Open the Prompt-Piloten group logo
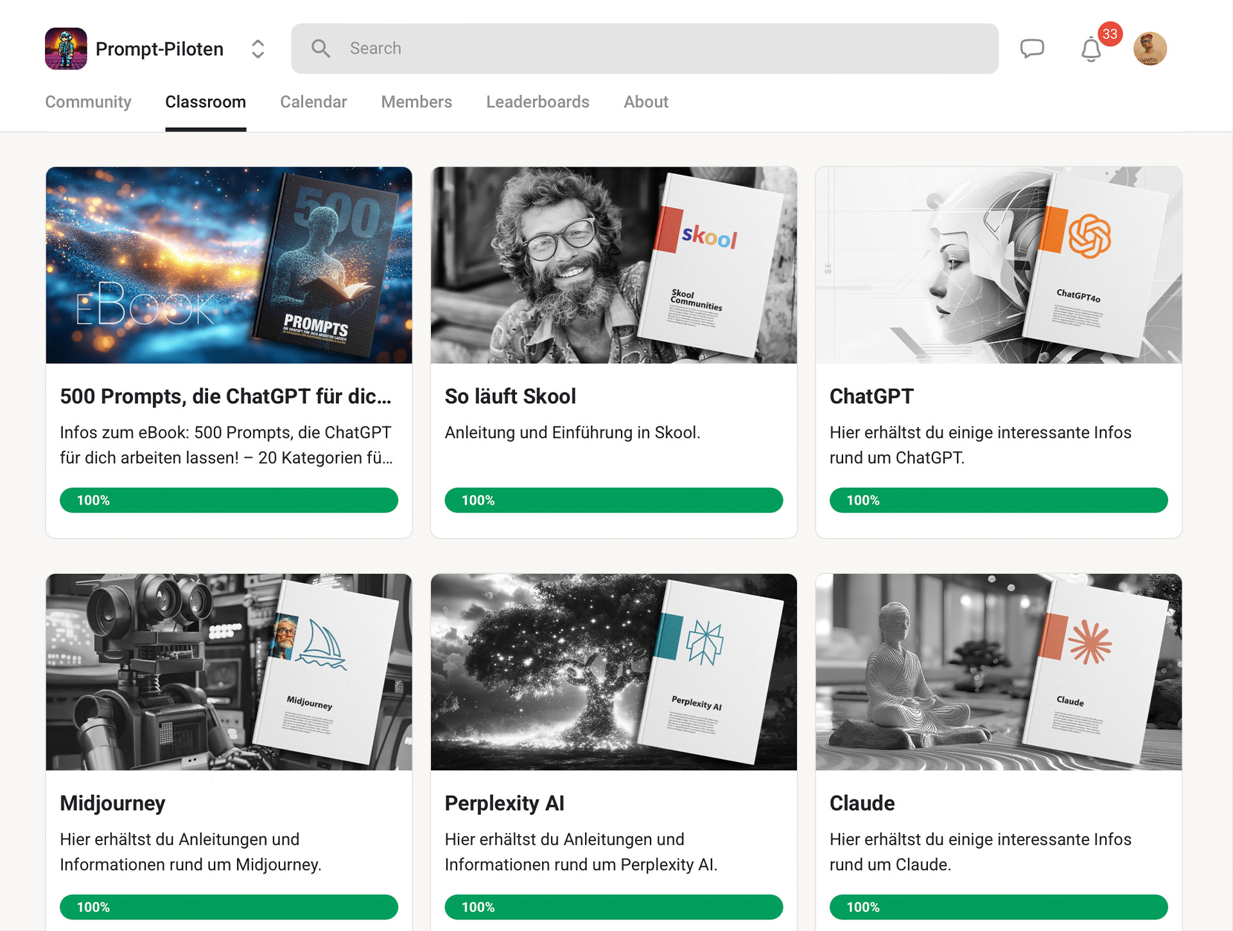 coord(66,49)
